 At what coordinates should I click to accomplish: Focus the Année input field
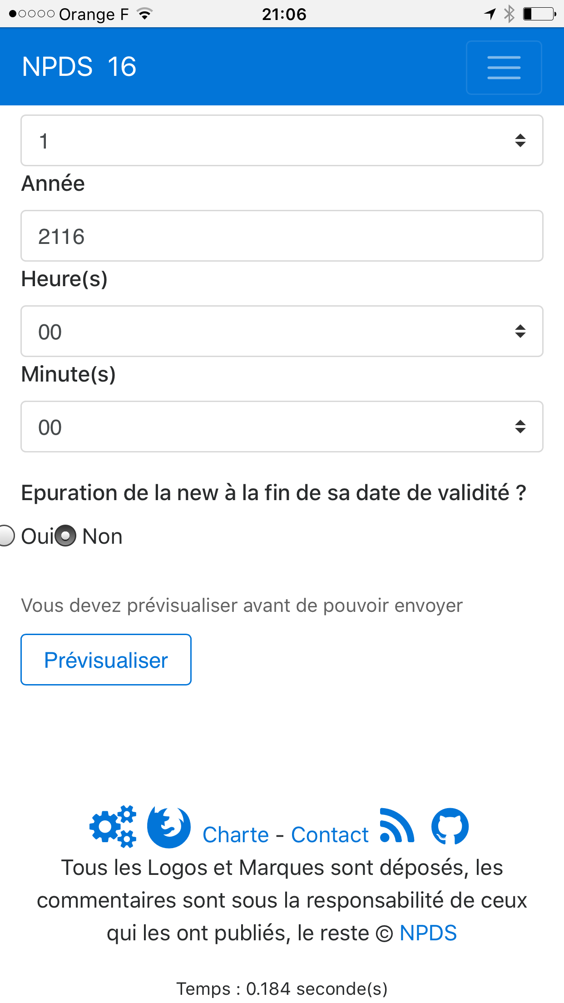282,236
